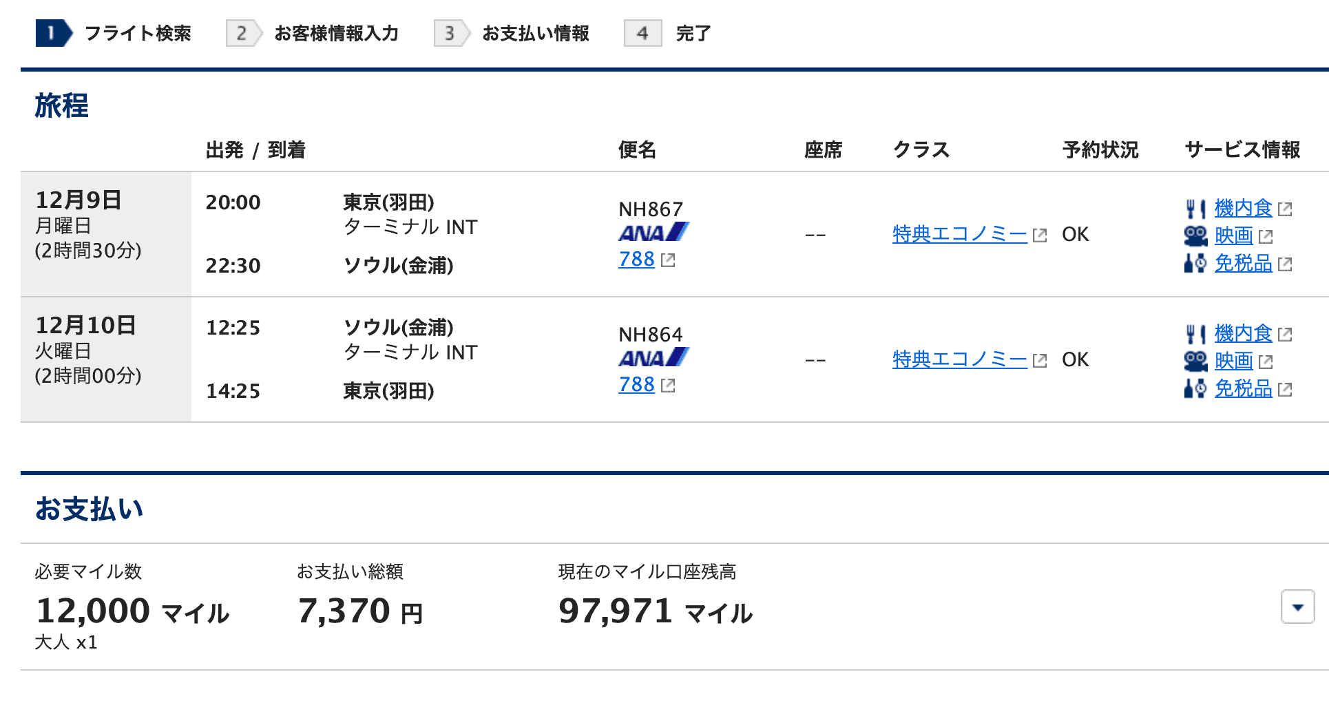
Task: Expand the payment details dropdown arrow
Action: 1297,607
